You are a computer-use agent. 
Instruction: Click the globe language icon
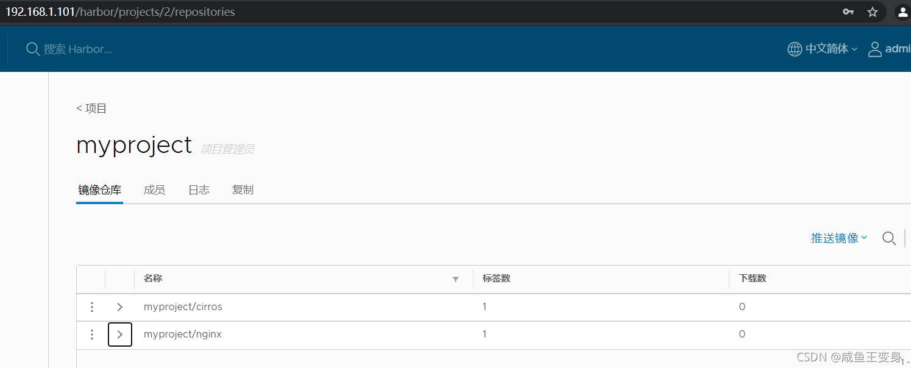(795, 49)
